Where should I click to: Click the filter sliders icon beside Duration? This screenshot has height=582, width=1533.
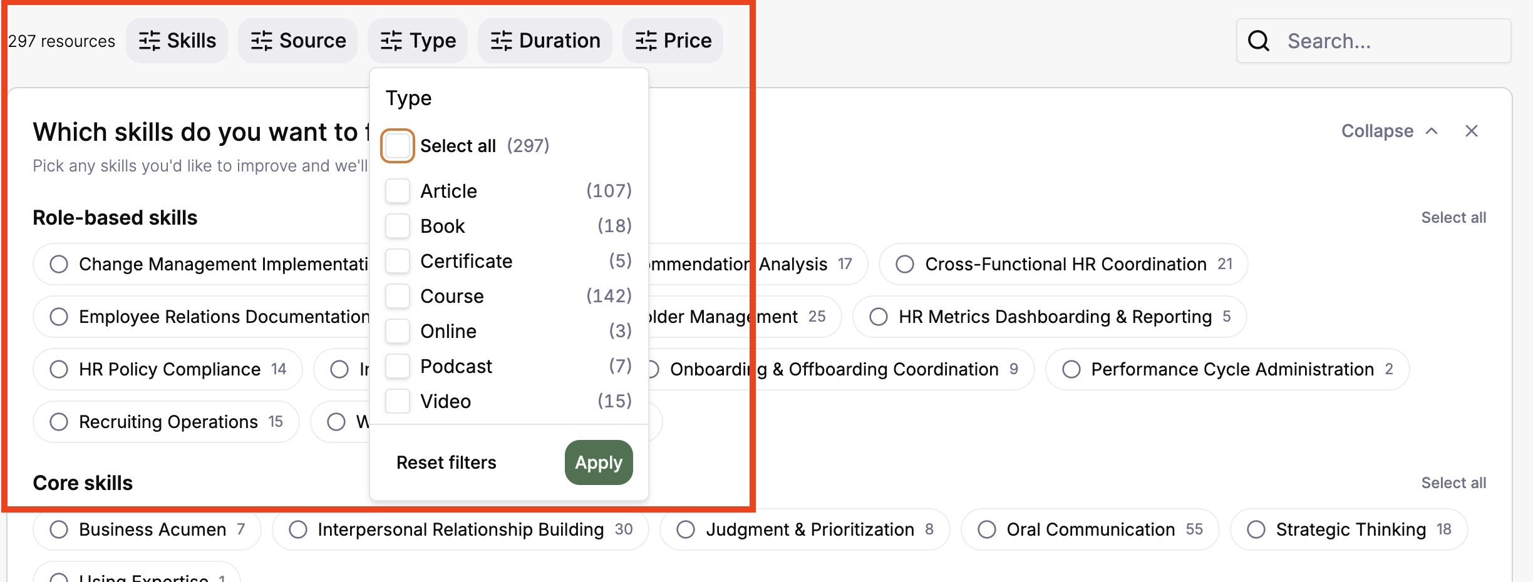point(501,41)
